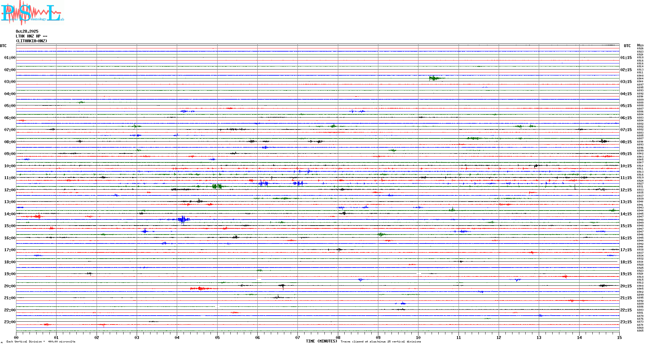Click the 20:15 time label on right

click(x=626, y=286)
